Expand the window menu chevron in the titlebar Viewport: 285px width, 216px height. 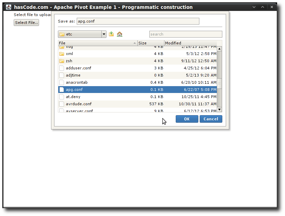[254, 6]
